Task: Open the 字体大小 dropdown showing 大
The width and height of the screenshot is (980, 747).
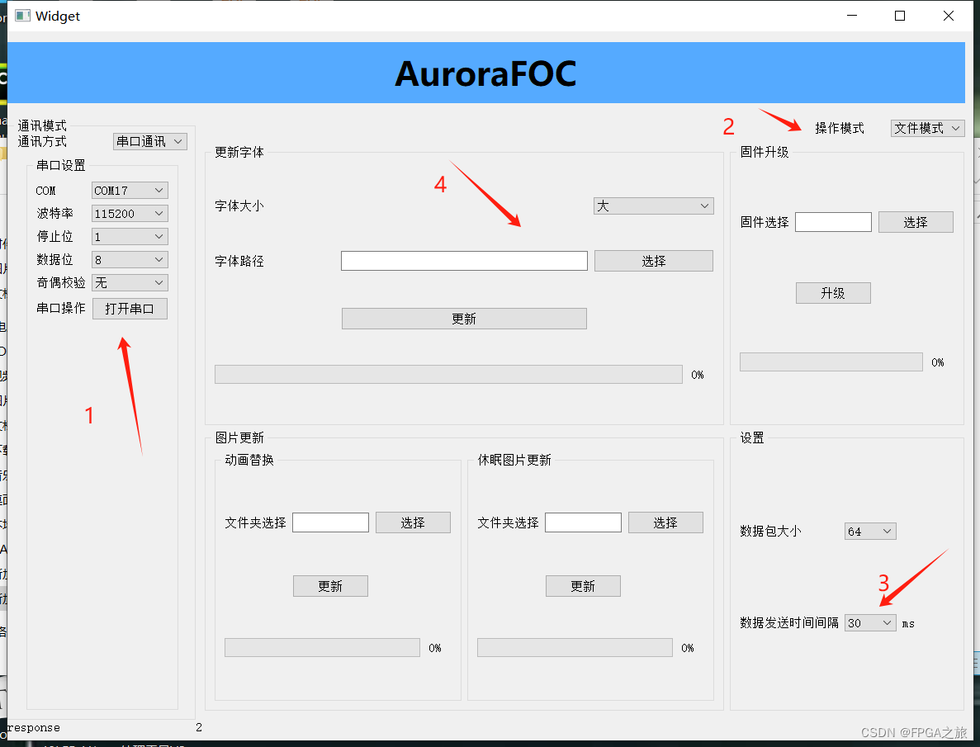Action: 654,206
